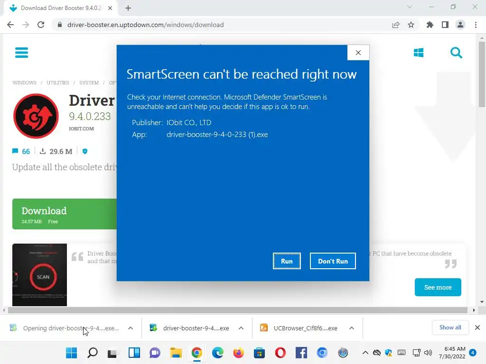Toggle Chrome side panel
This screenshot has height=364, width=486.
[445, 25]
